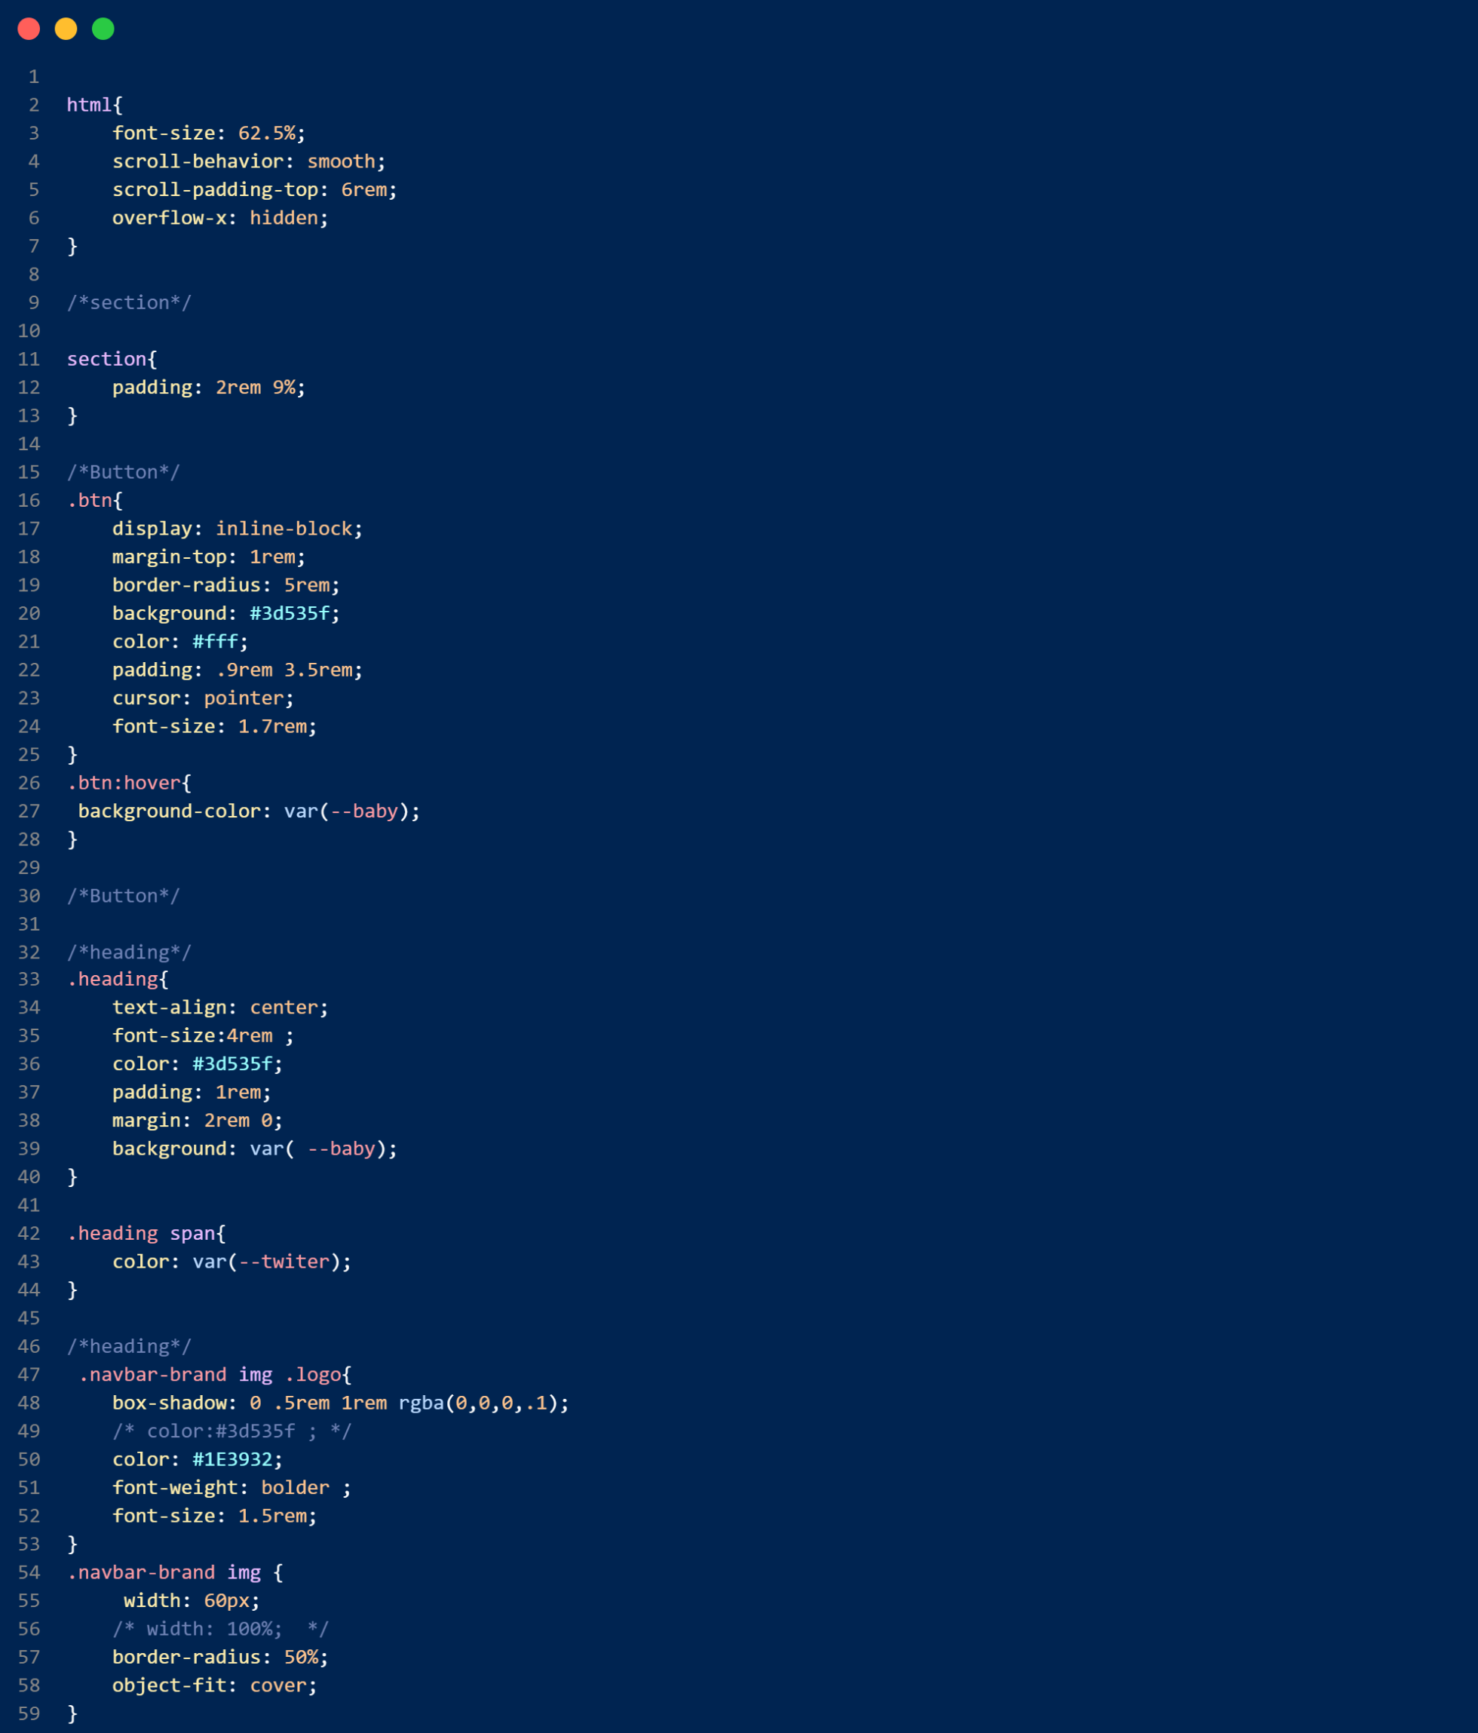Viewport: 1478px width, 1733px height.
Task: Click the #1E3932 color value
Action: [x=232, y=1459]
